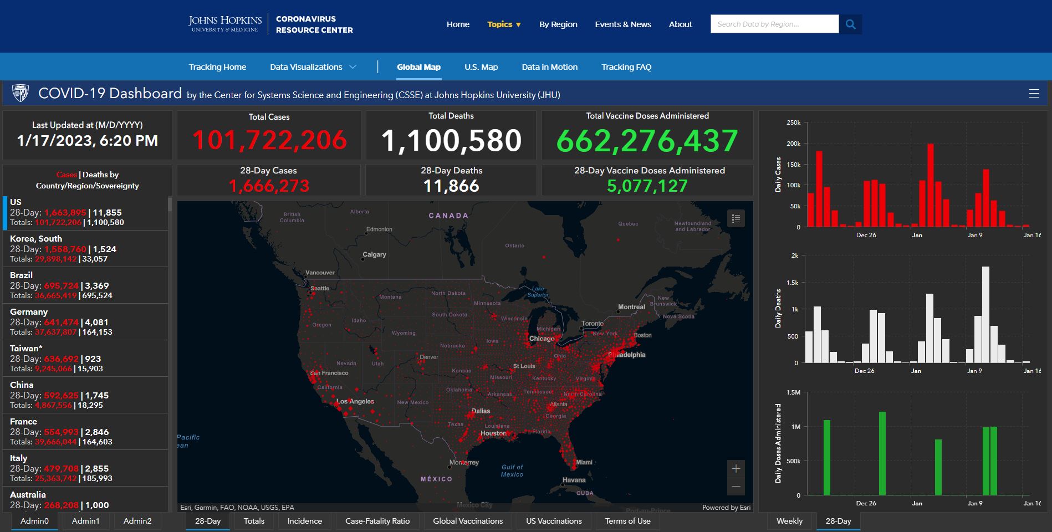
Task: Click 28-Day Cases value 1,666,273
Action: pyautogui.click(x=269, y=186)
